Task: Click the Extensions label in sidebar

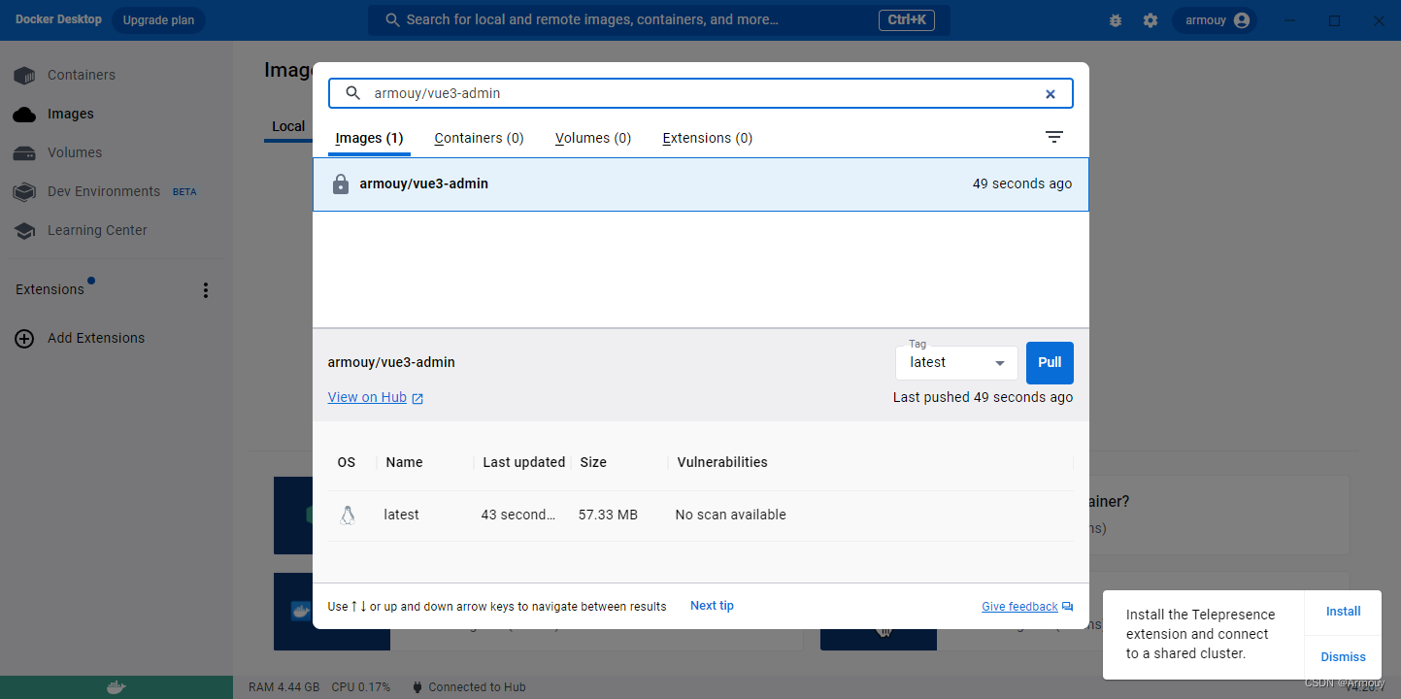Action: 50,289
